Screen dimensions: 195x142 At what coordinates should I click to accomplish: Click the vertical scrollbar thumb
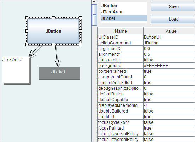[94, 15]
